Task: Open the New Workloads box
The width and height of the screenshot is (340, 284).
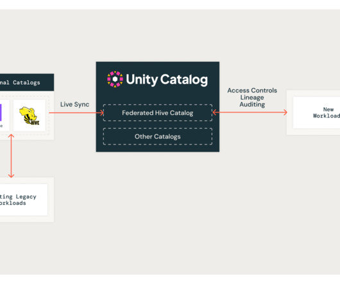Action: 316,112
